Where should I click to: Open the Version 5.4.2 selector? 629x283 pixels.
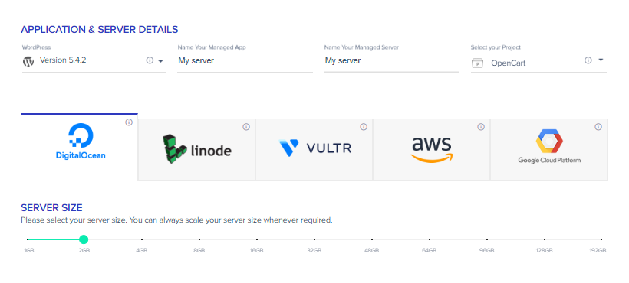coord(94,61)
